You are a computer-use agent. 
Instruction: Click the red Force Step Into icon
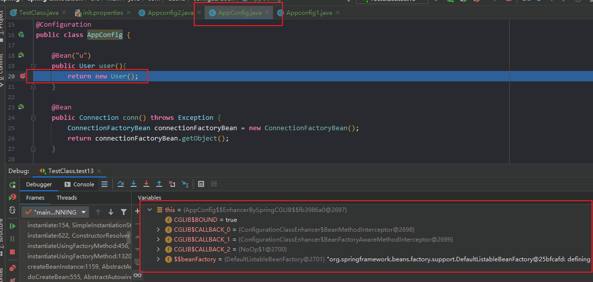[x=146, y=184]
